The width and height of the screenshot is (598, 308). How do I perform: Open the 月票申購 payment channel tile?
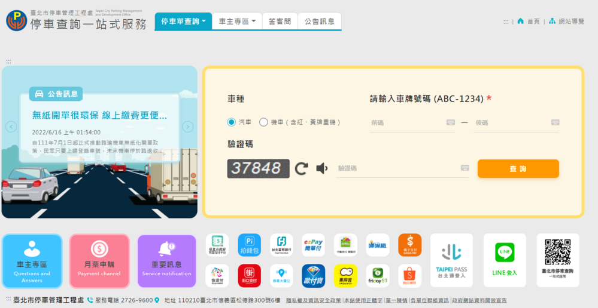point(99,261)
